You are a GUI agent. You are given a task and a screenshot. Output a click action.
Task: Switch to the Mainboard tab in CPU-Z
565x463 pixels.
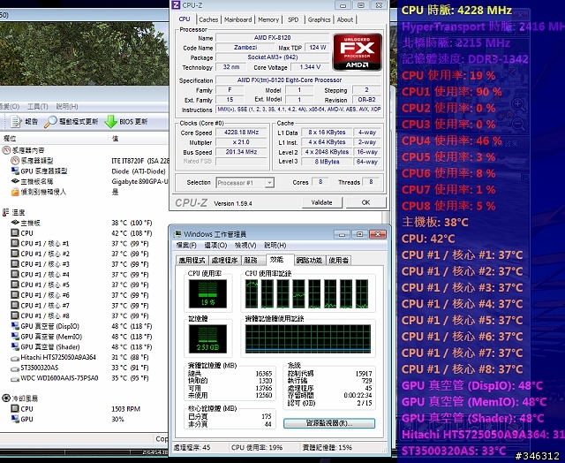(237, 19)
